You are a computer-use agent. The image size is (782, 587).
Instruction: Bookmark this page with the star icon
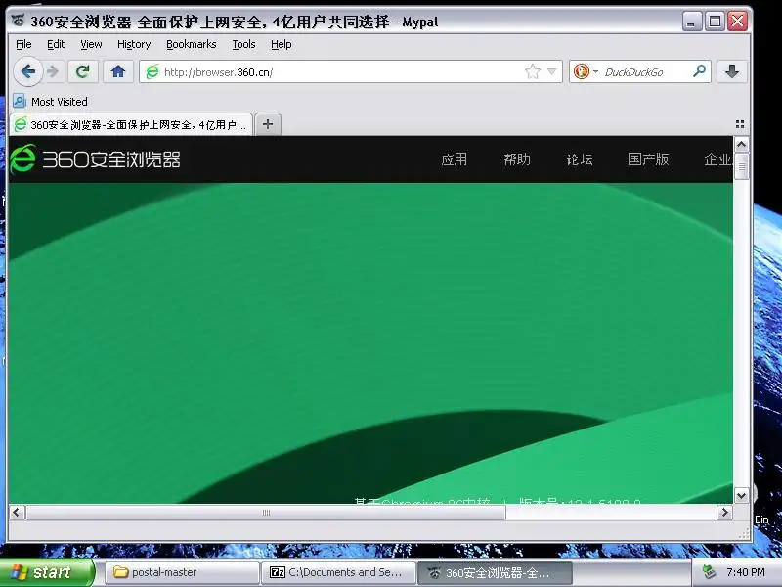[533, 71]
